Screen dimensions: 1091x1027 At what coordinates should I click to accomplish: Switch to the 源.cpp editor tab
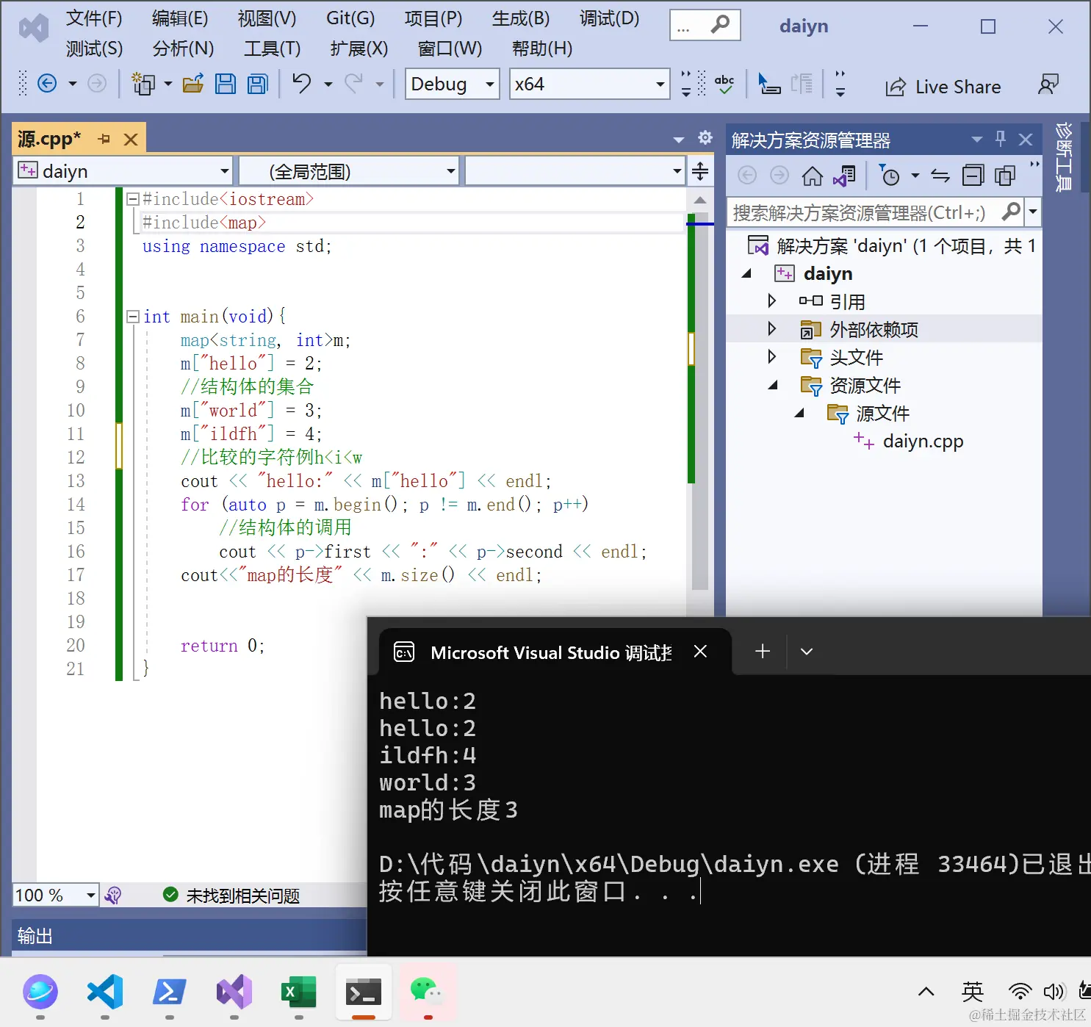49,139
